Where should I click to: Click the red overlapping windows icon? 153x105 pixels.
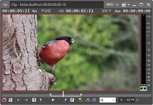point(4,100)
